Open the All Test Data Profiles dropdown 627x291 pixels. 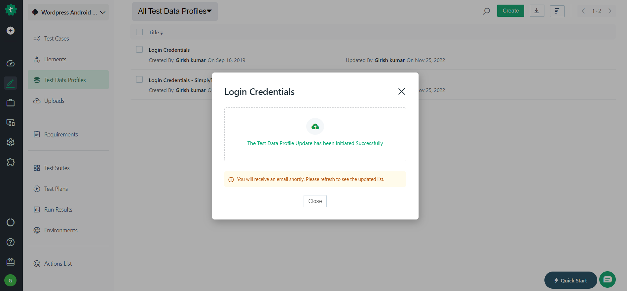pyautogui.click(x=175, y=12)
